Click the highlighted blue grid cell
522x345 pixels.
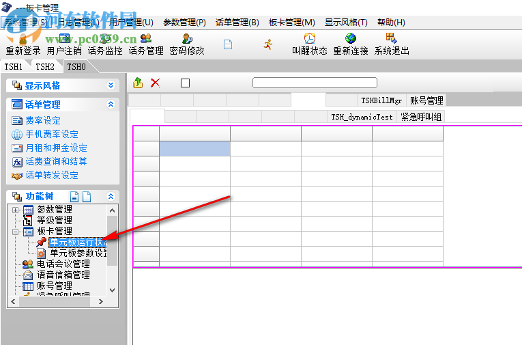click(194, 149)
